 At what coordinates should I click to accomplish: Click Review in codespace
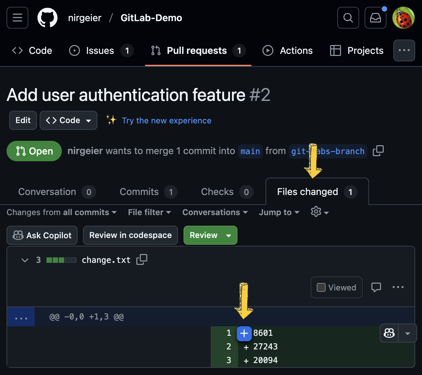(x=131, y=235)
